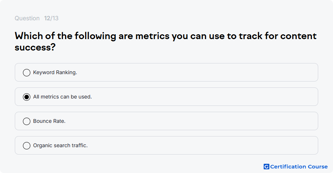Screen dimensions: 333x173
Task: Click the 'Bounce Rate.' answer label
Action: 49,121
